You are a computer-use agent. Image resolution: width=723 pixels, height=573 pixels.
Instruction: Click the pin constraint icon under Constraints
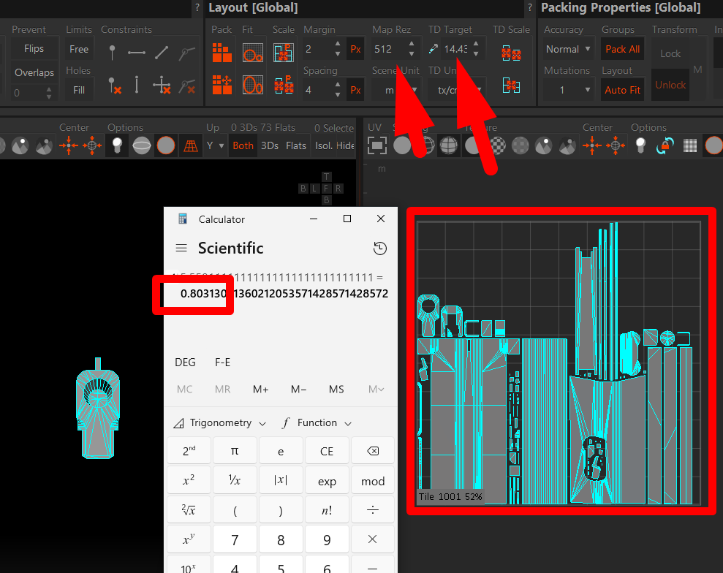click(x=112, y=53)
